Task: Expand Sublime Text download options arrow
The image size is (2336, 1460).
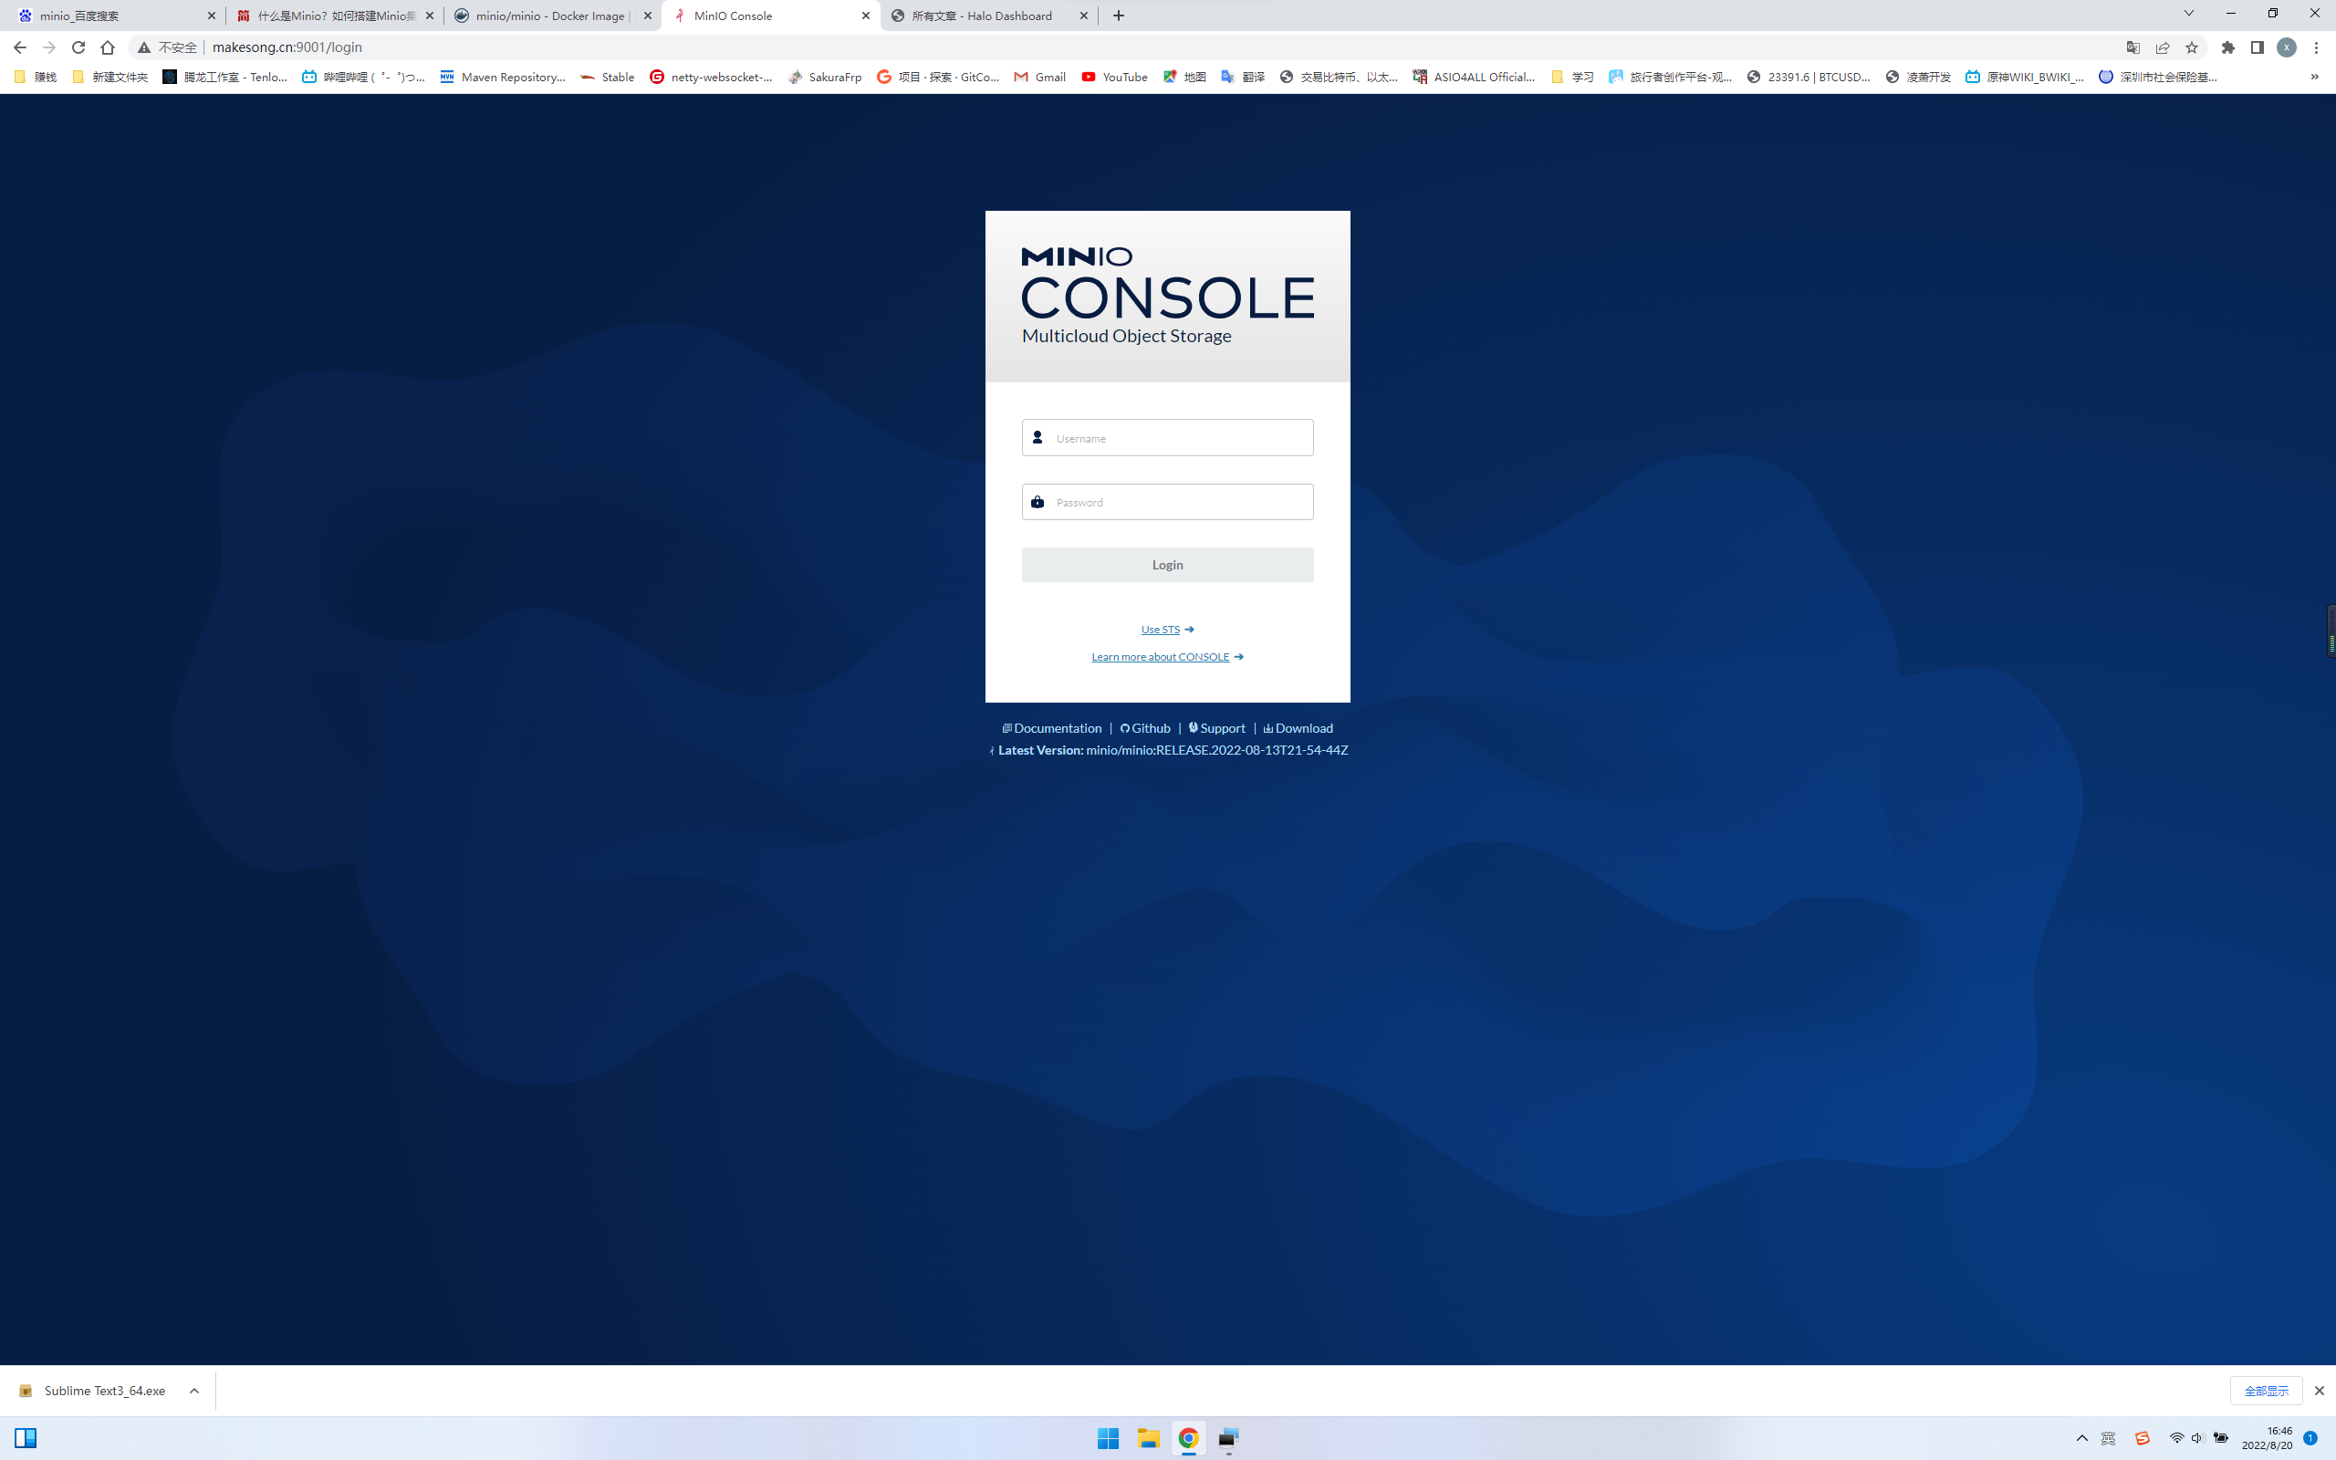Action: click(x=194, y=1391)
